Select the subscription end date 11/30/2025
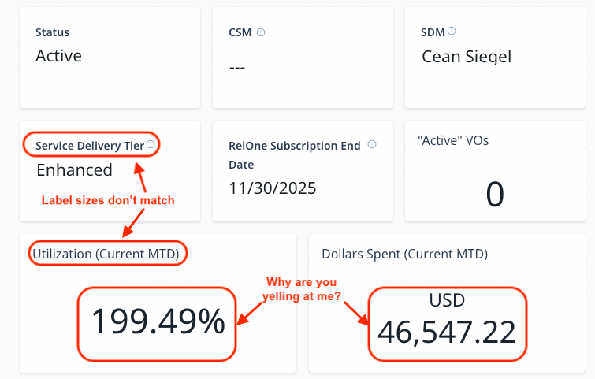595x379 pixels. pyautogui.click(x=273, y=188)
